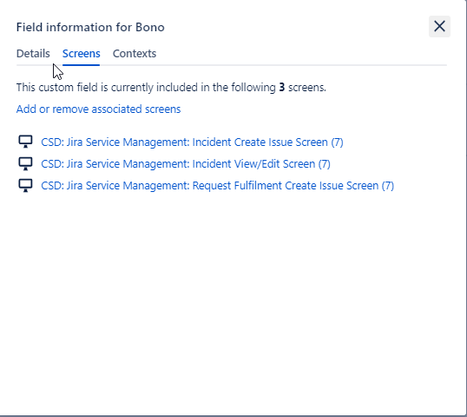Open the Contexts tab
The image size is (467, 417).
[x=135, y=54]
